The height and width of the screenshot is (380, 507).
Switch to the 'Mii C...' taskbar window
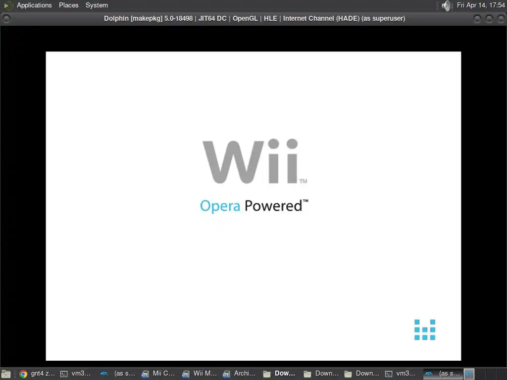[159, 374]
